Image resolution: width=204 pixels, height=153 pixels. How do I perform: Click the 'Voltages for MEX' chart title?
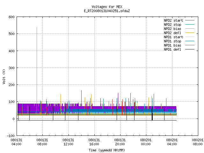tap(107, 7)
